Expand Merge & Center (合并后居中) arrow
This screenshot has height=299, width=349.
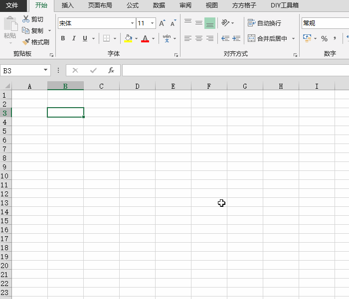(293, 38)
